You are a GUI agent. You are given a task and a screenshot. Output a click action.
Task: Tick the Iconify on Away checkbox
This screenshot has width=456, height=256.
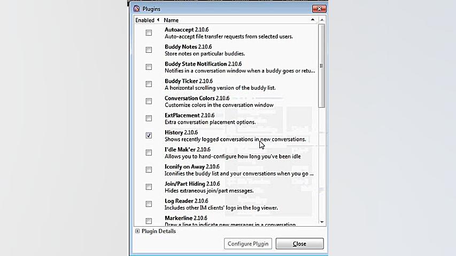click(149, 170)
